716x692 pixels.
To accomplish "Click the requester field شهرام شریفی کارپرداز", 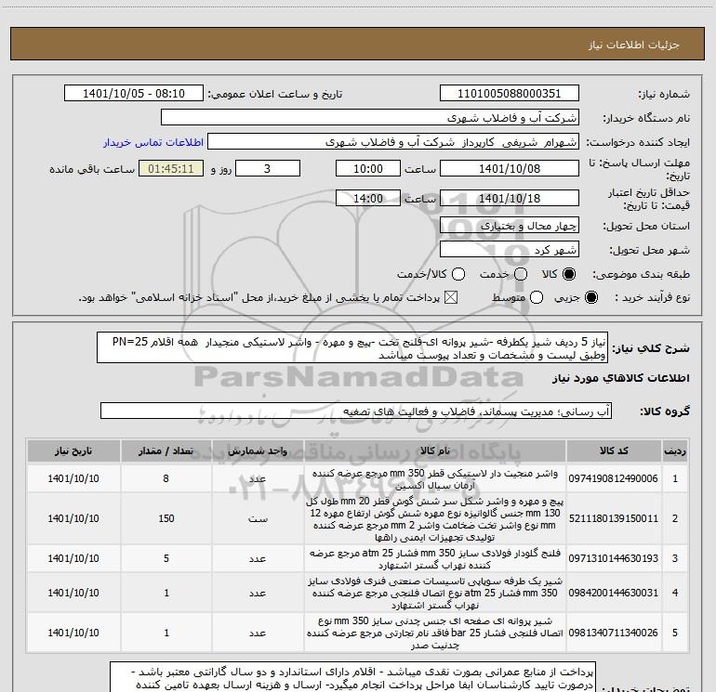I will point(393,142).
